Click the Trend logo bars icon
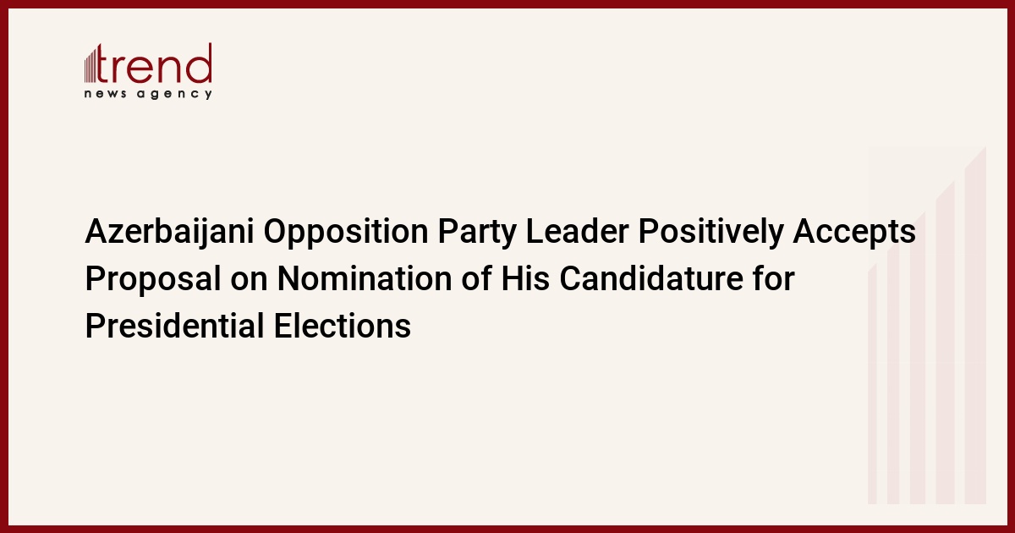The width and height of the screenshot is (1015, 533). point(92,65)
